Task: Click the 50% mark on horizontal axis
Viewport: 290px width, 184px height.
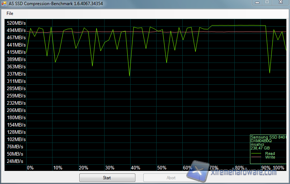Action: pos(162,168)
